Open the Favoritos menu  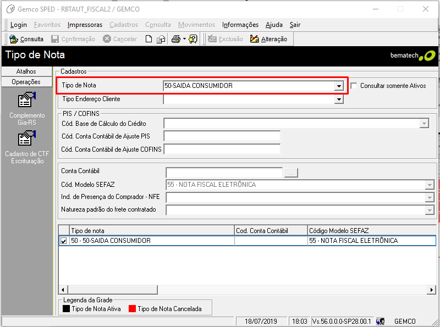tap(47, 25)
